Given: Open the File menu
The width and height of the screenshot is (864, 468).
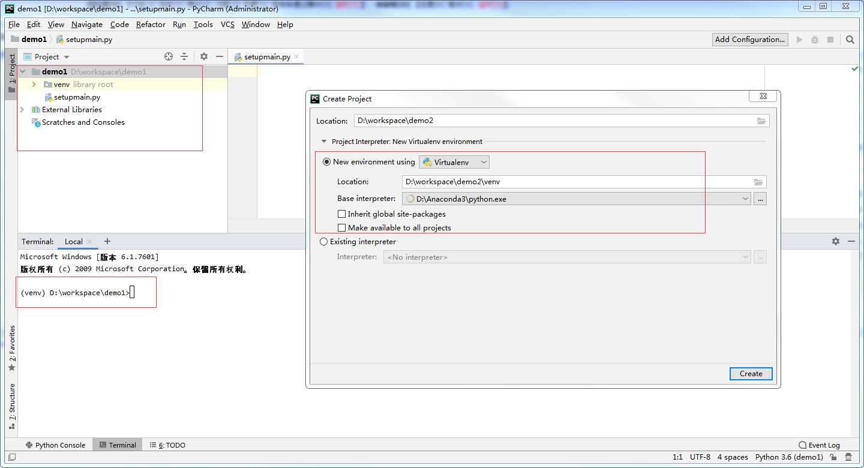Looking at the screenshot, I should 14,25.
